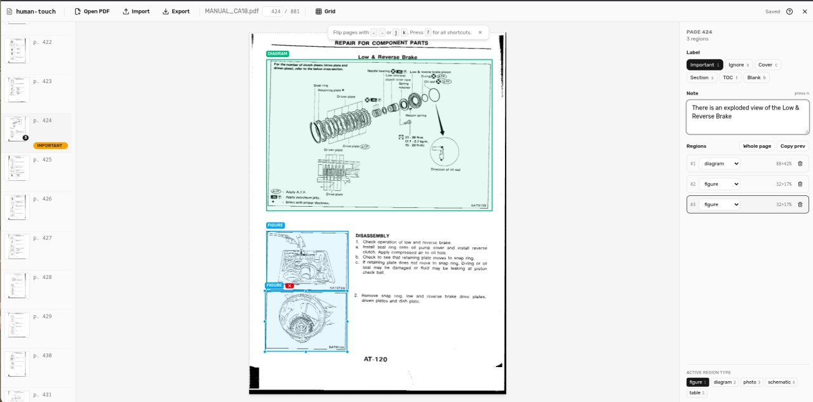Label page as Ignore

[x=739, y=65]
